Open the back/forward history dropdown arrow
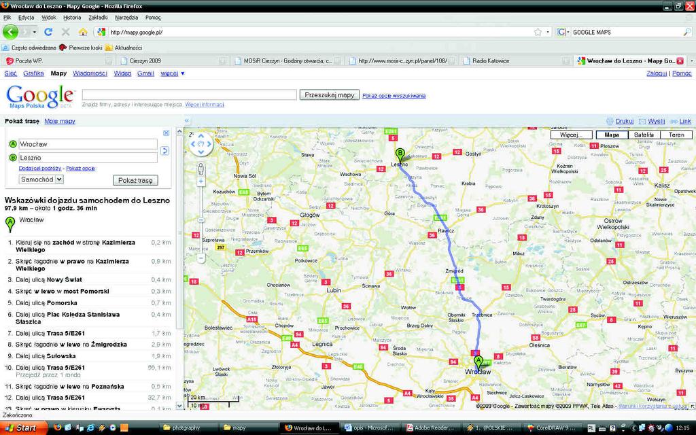 (35, 32)
